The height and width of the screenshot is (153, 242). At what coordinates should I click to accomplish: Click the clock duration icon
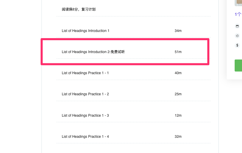pos(237,36)
